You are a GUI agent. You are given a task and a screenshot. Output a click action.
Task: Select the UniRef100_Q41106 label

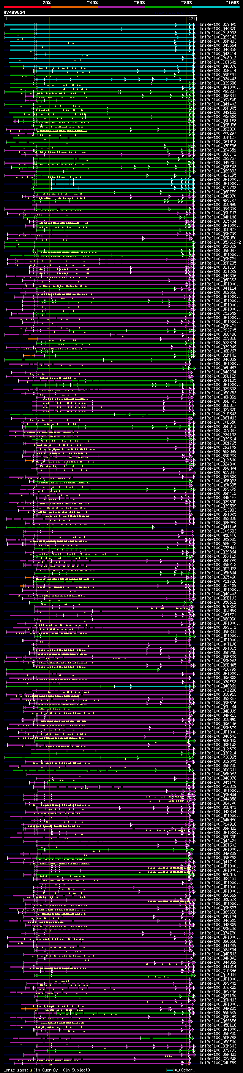pyautogui.click(x=218, y=526)
